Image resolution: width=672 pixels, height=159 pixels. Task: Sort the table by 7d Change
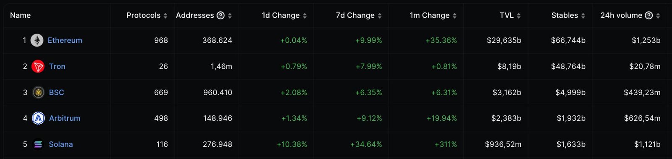pyautogui.click(x=380, y=16)
